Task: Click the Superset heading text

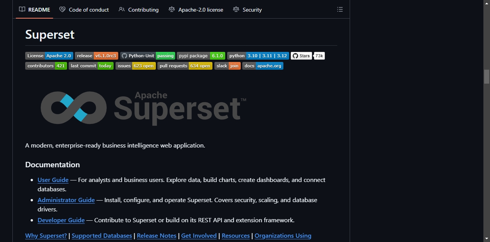Action: [50, 34]
